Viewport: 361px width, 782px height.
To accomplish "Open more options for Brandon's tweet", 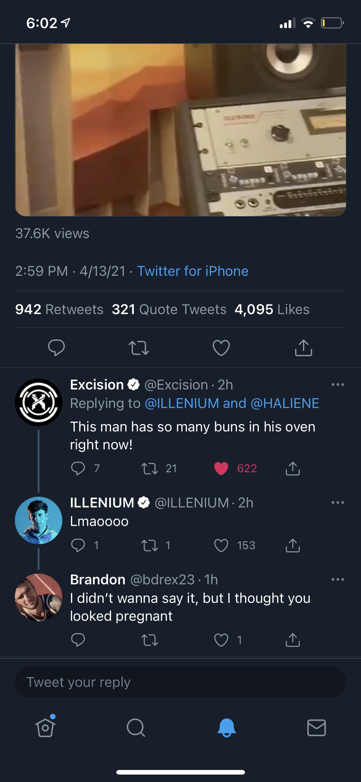I will click(x=338, y=579).
